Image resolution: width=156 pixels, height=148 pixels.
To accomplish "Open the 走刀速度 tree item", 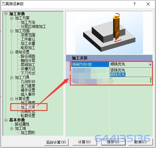I will (28, 86).
